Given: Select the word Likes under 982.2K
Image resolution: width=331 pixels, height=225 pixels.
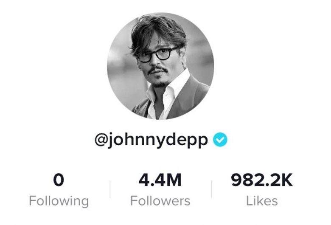Looking at the screenshot, I should (x=262, y=201).
